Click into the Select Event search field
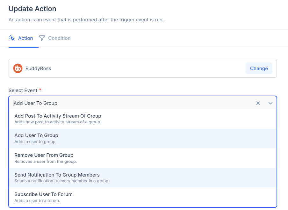288x210 pixels. pyautogui.click(x=127, y=103)
